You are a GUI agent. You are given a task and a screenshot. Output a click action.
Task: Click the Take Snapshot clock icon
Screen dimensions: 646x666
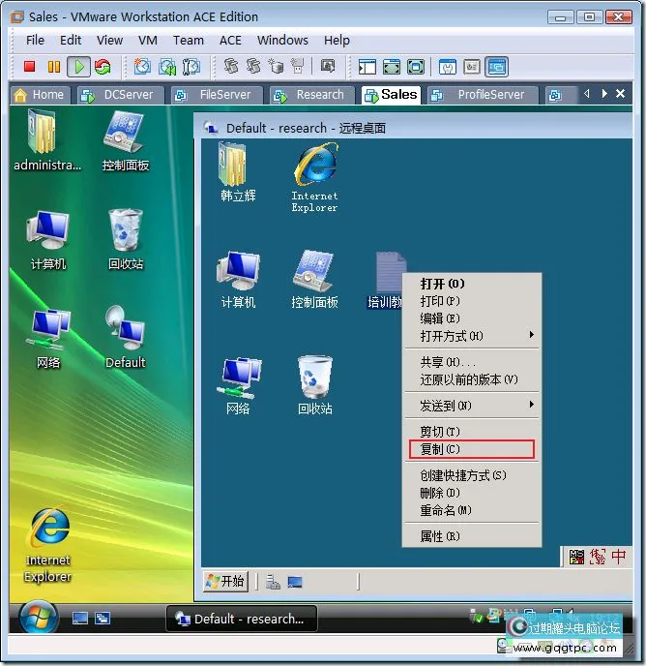pos(142,67)
